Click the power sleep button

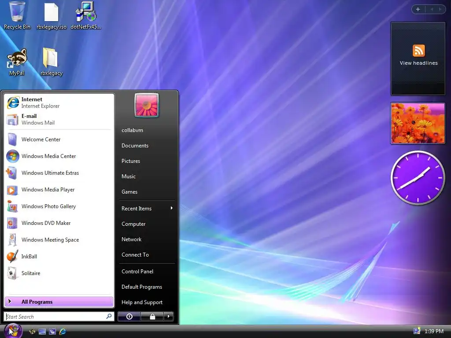[129, 316]
